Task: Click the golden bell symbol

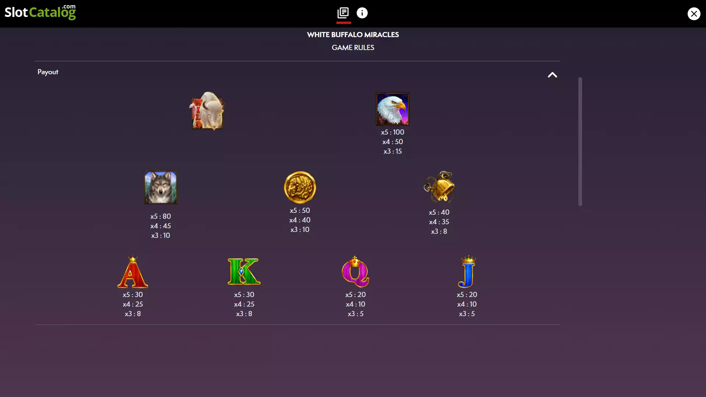Action: tap(439, 187)
